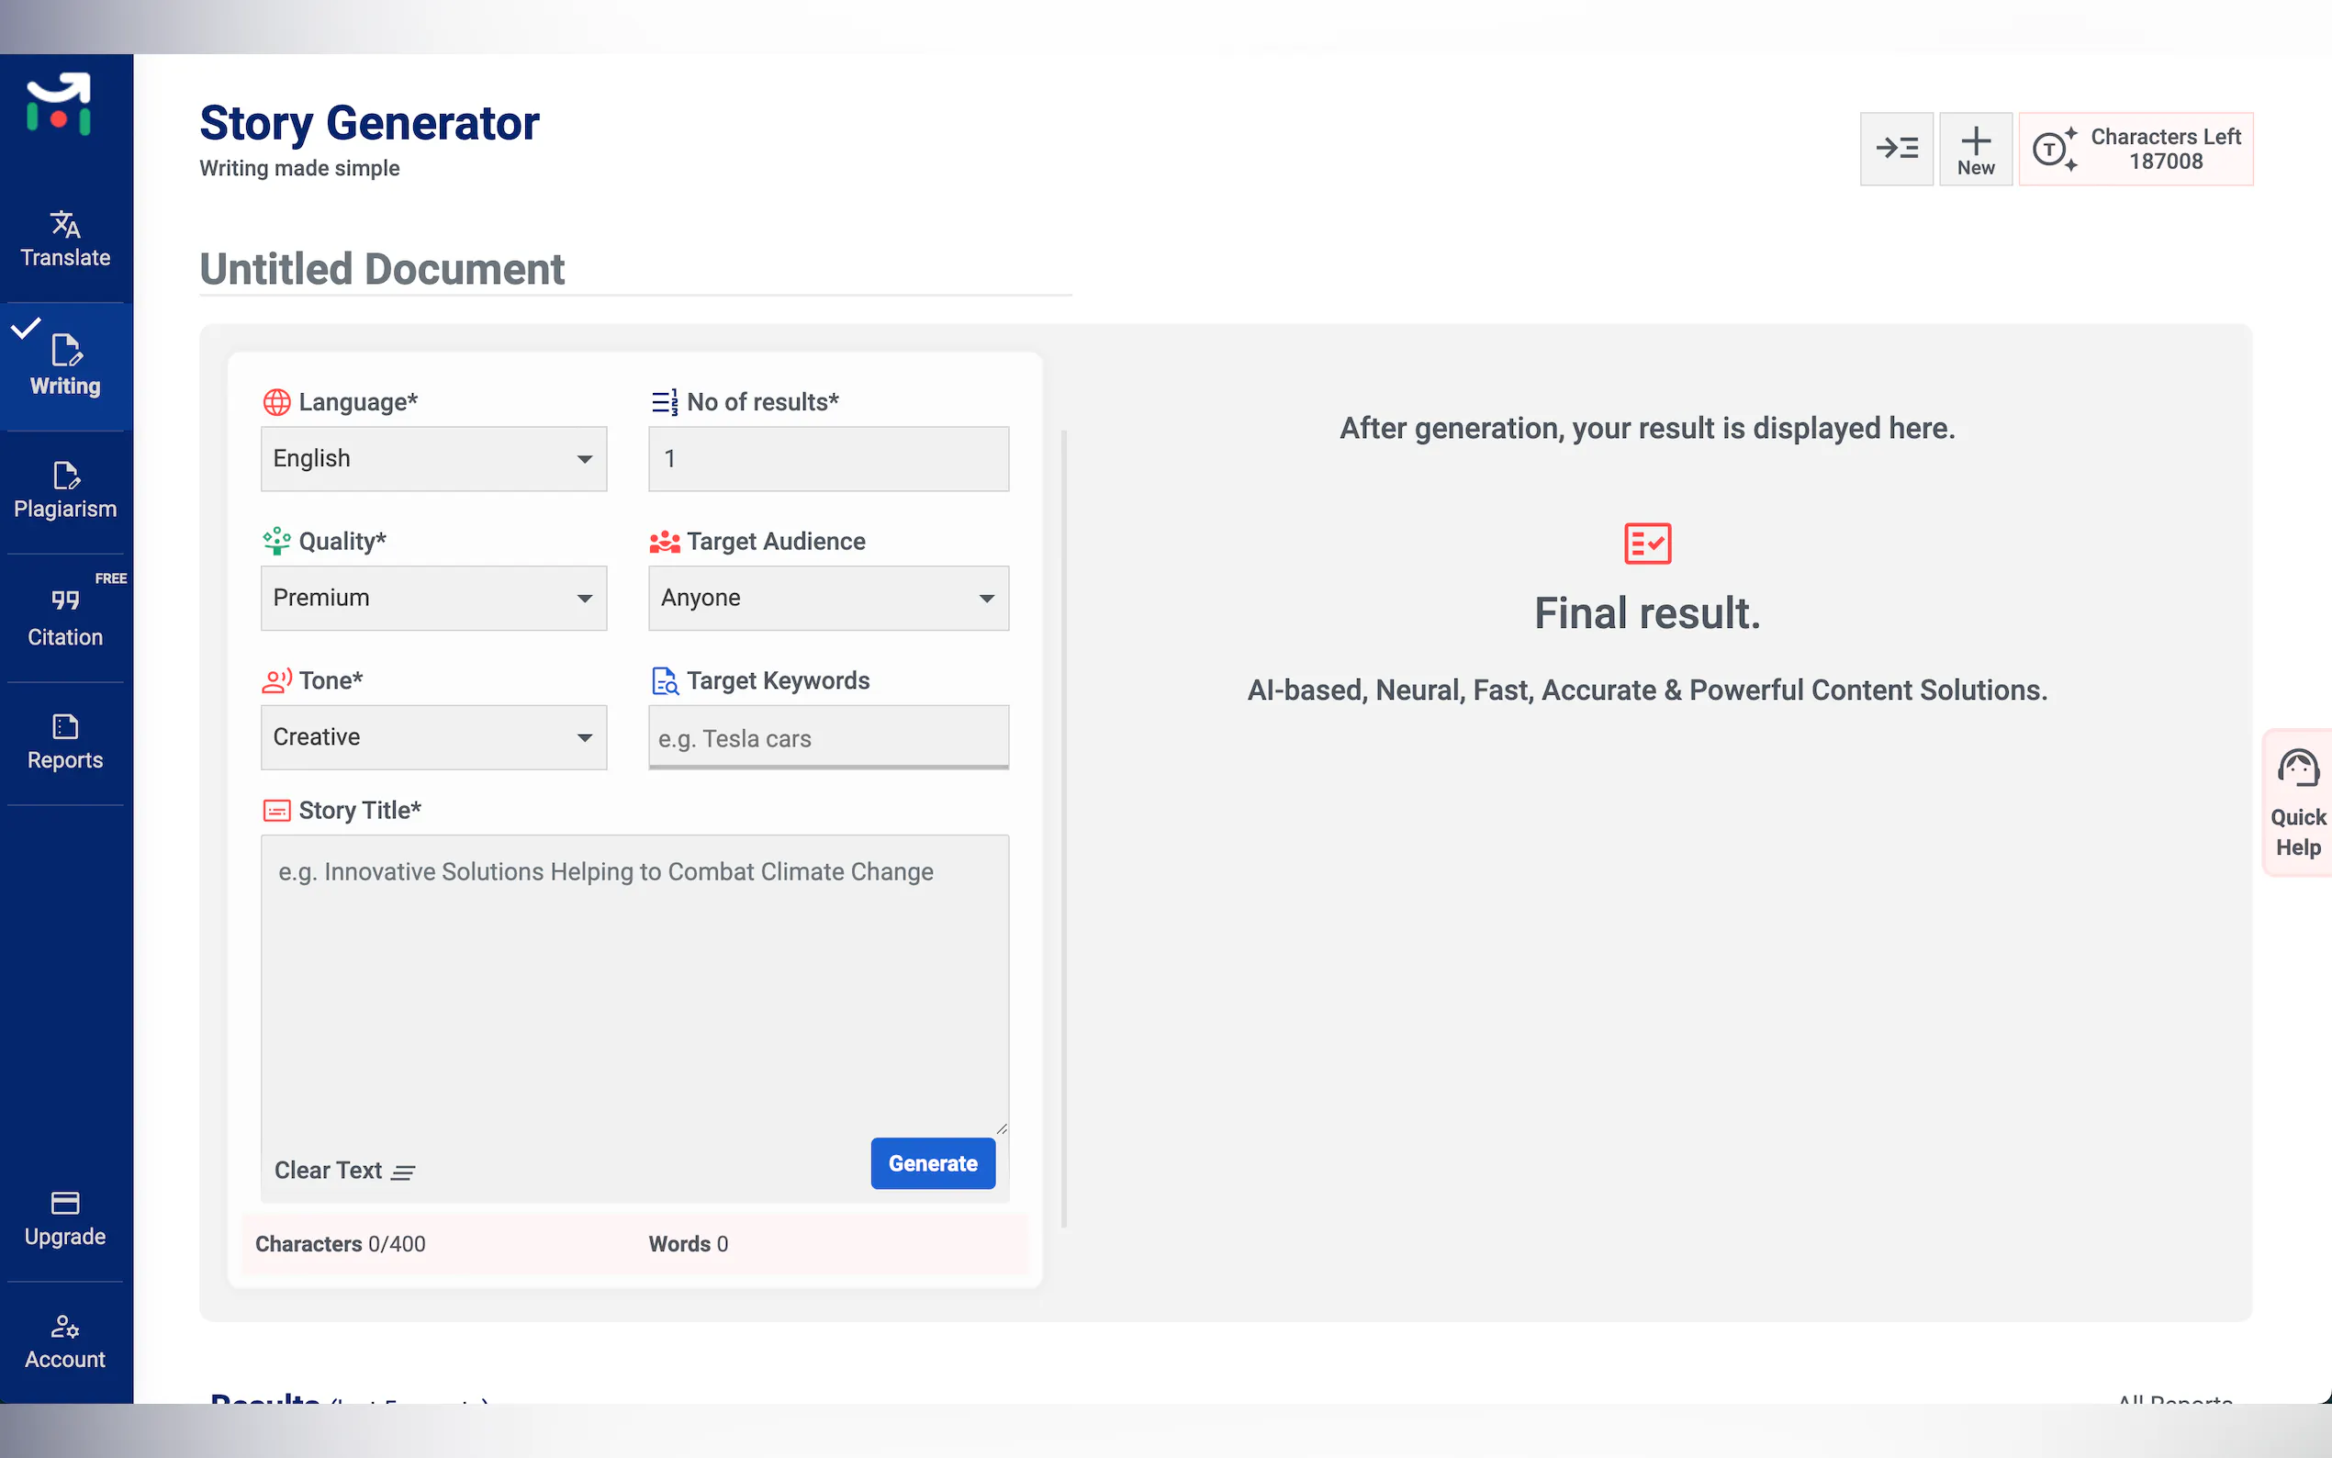The image size is (2332, 1458).
Task: Expand the Language dropdown showing English
Action: [x=432, y=459]
